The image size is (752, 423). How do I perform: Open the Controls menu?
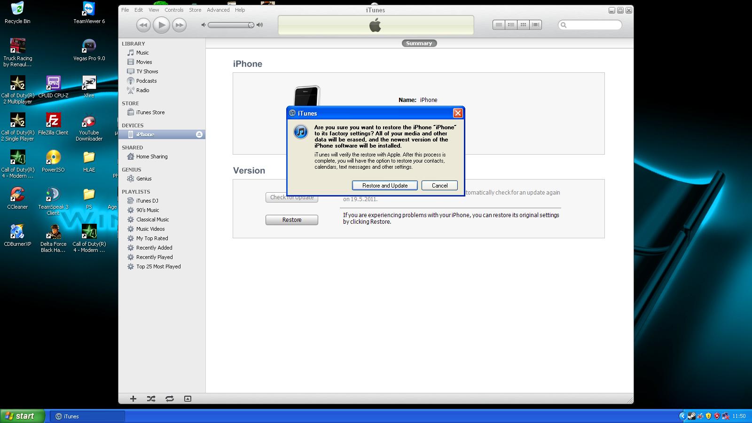tap(174, 10)
